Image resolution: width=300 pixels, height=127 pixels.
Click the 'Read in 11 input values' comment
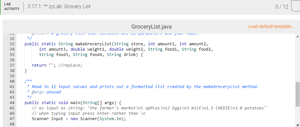[143, 86]
